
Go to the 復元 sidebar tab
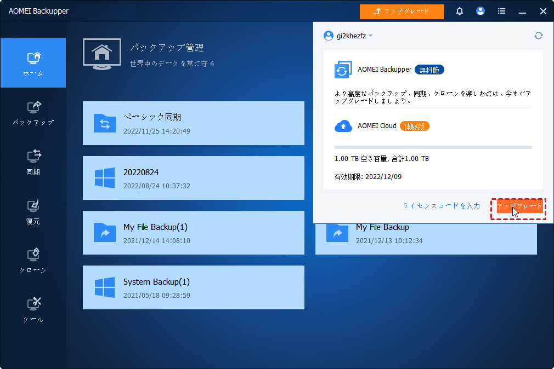pos(33,212)
